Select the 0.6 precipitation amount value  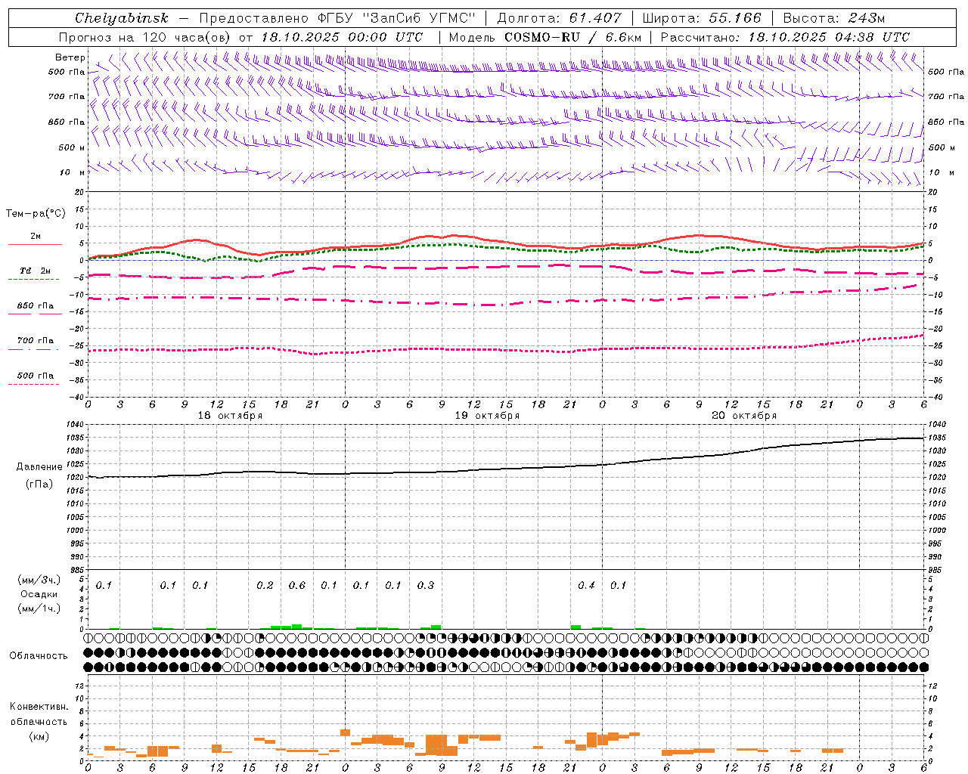(297, 585)
